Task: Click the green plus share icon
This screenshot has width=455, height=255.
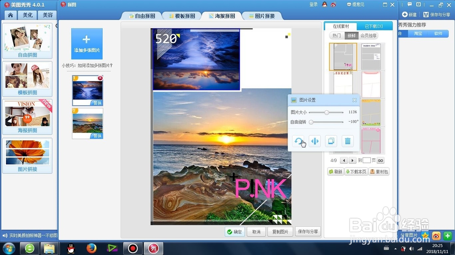Action: tap(447, 236)
